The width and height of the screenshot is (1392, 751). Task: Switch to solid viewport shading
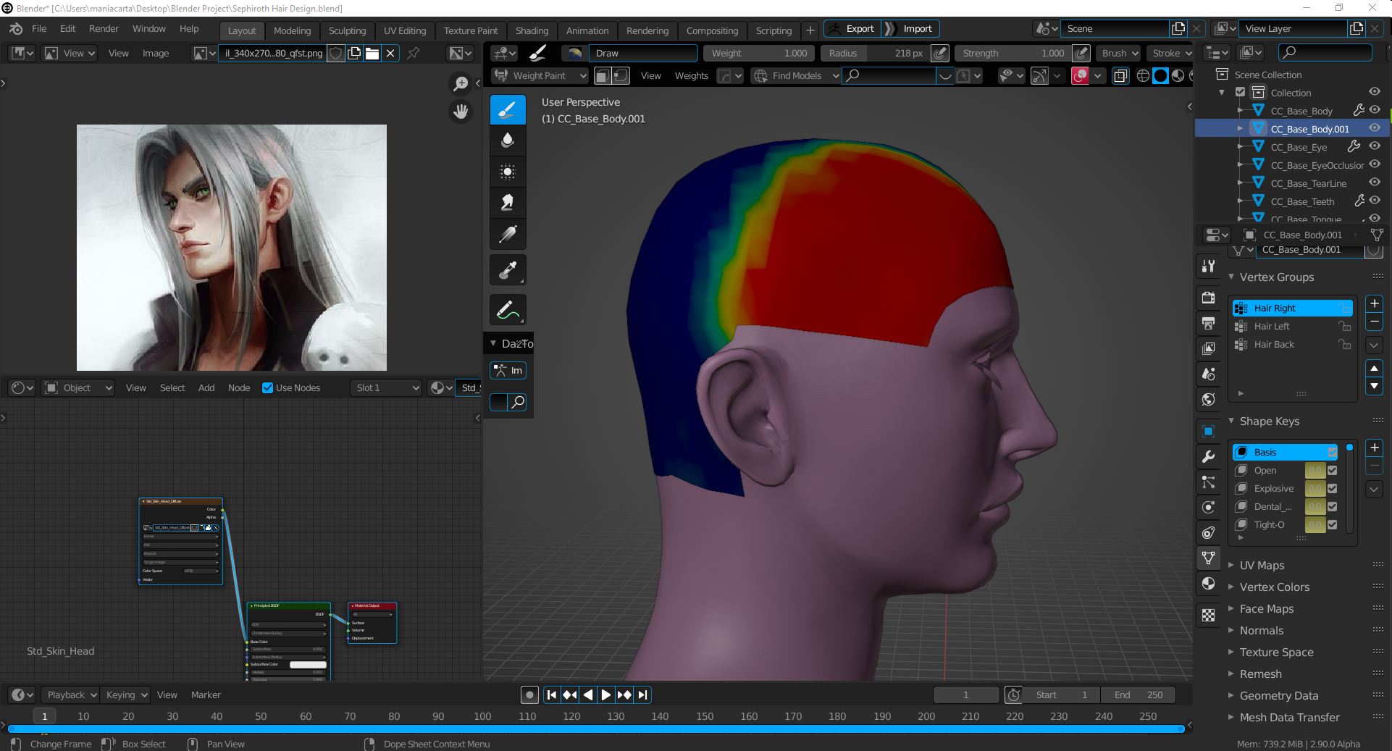click(x=1160, y=75)
